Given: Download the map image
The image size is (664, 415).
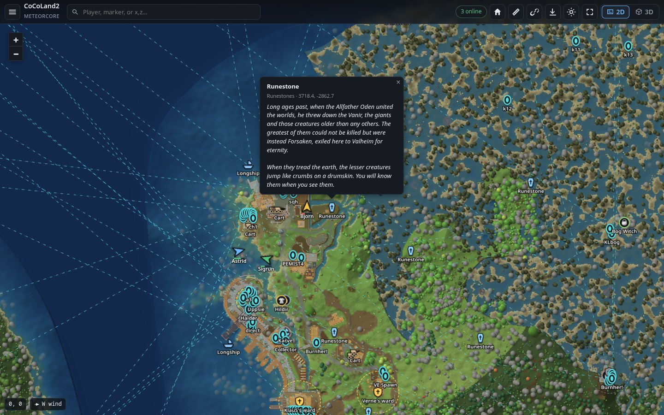Looking at the screenshot, I should click(x=553, y=12).
